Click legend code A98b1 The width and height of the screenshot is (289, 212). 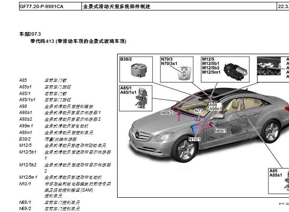tap(25, 113)
